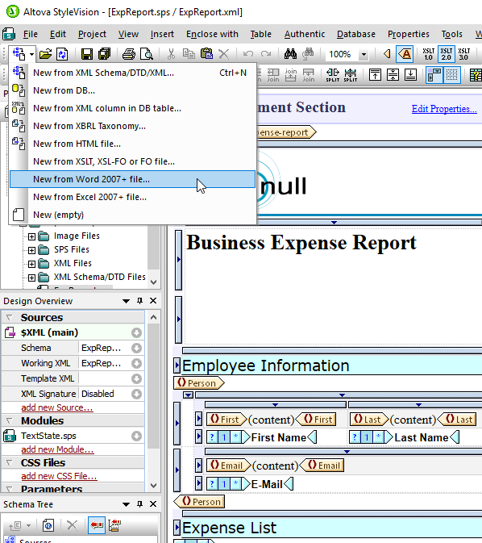Choose New (empty) menu entry

coord(133,215)
